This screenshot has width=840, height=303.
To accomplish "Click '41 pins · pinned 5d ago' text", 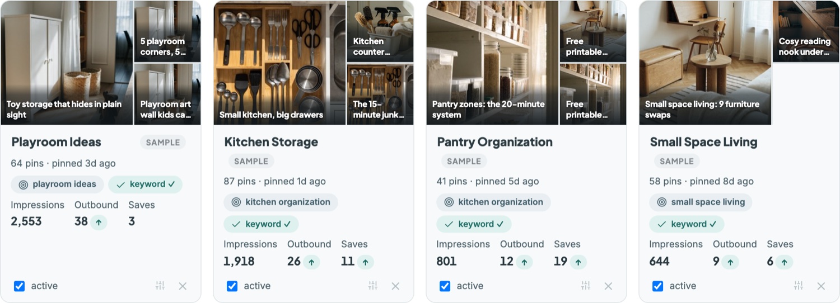I will pos(488,182).
